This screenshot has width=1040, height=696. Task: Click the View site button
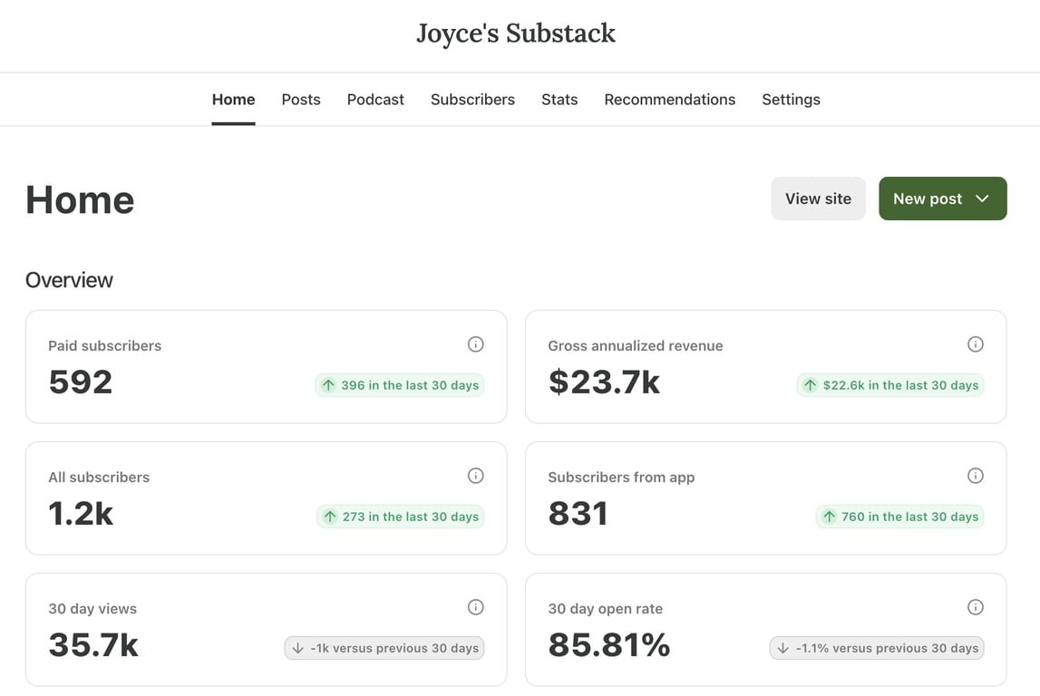(x=818, y=198)
